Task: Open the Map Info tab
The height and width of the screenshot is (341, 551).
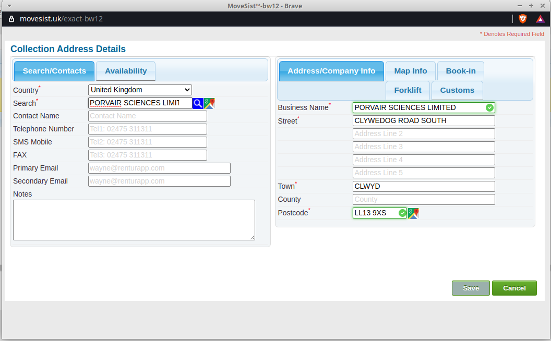Action: [x=411, y=71]
